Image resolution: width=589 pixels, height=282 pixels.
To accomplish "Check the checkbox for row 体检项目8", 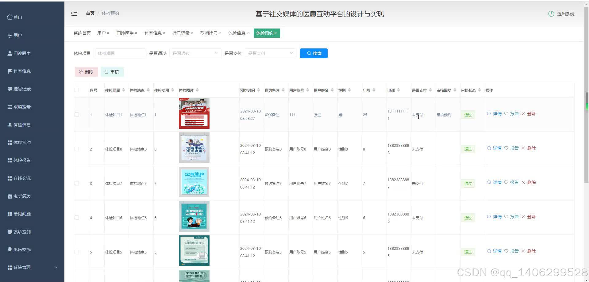I will tap(77, 149).
